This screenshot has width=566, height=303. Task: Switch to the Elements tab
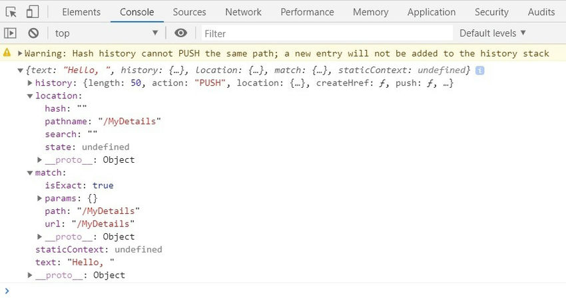tap(81, 12)
